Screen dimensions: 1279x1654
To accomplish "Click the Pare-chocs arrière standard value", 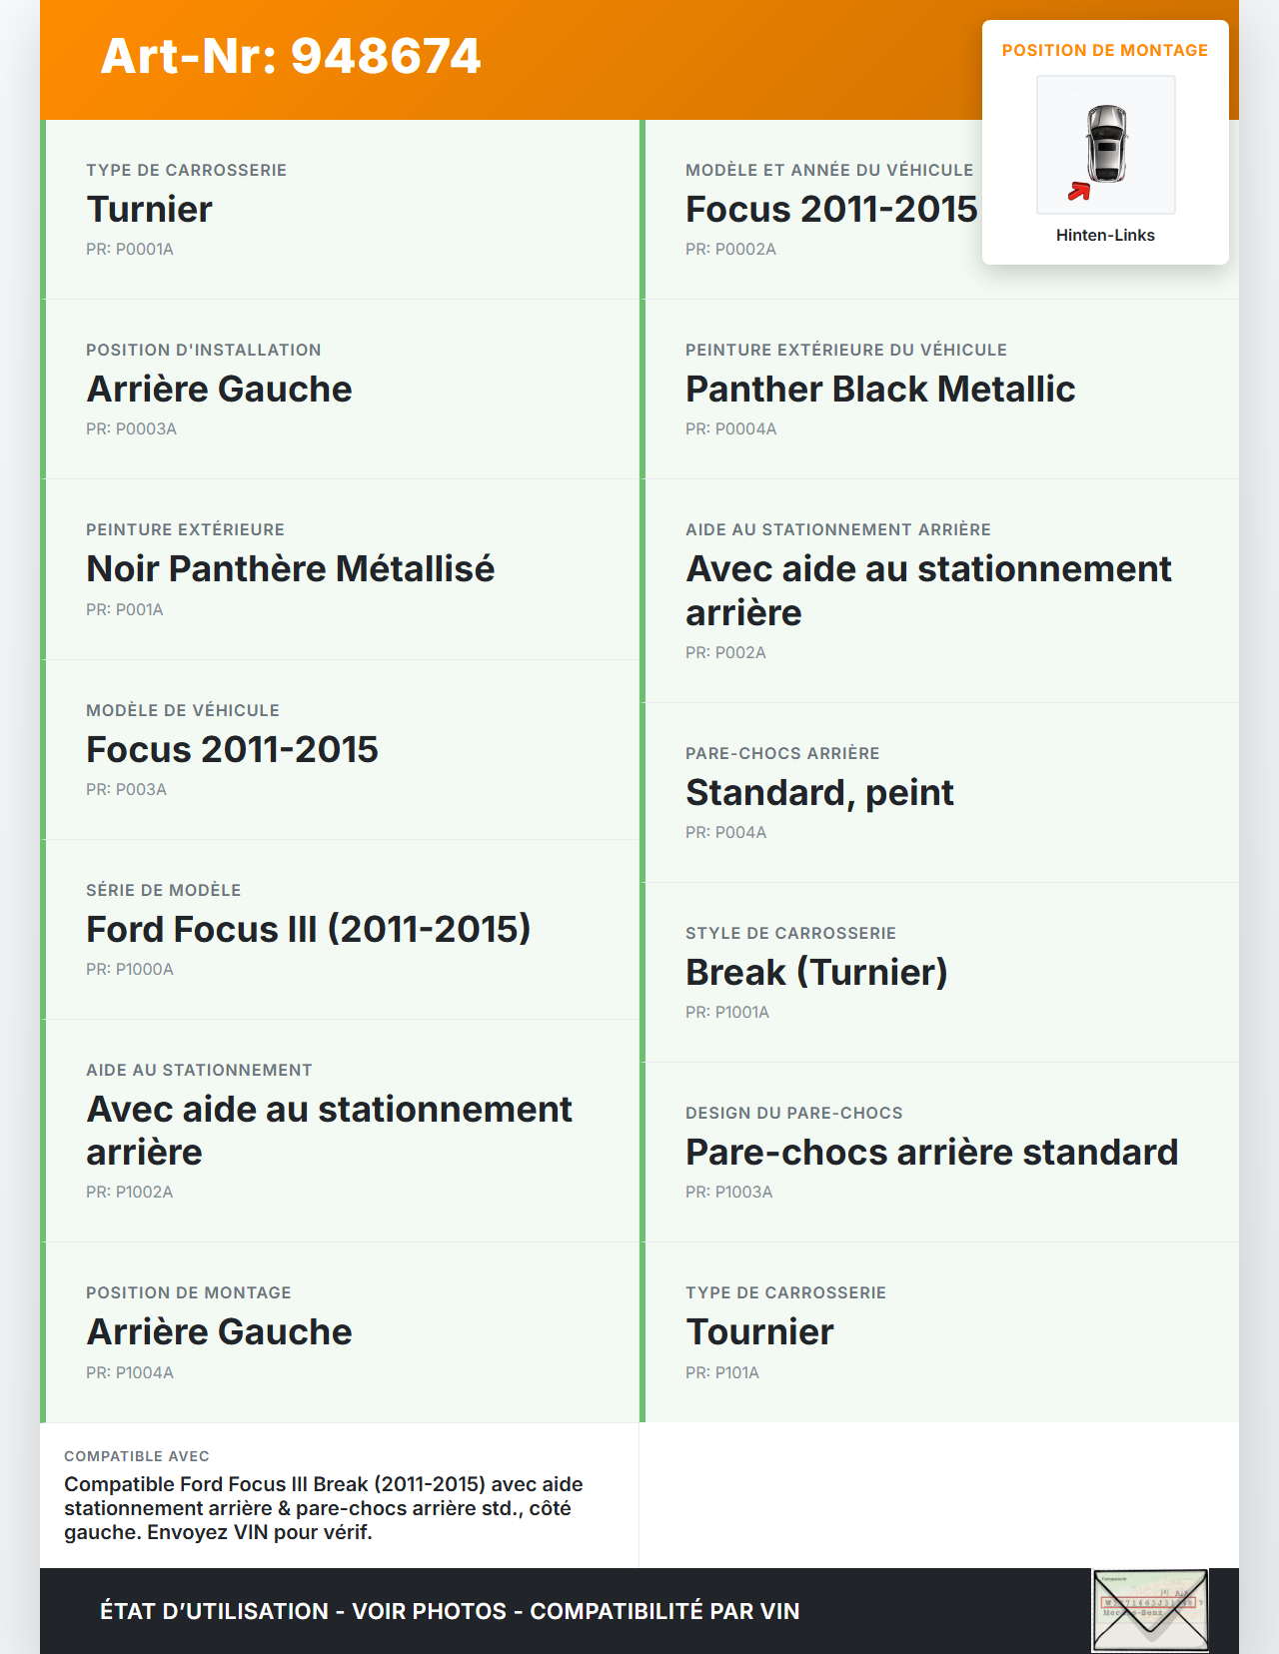I will click(x=931, y=1152).
